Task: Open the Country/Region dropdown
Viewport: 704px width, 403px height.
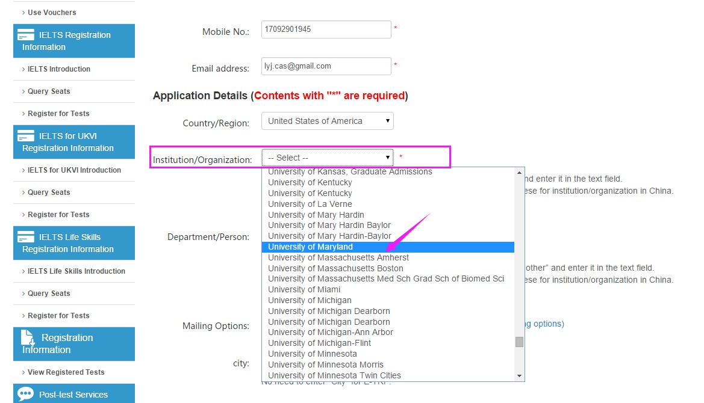Action: [328, 121]
